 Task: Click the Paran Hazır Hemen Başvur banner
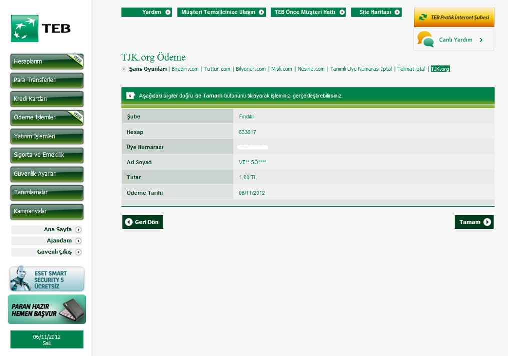47,309
